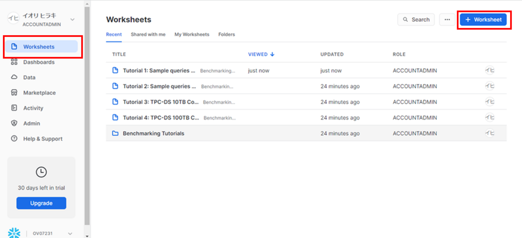This screenshot has height=238, width=522.
Task: Click the magnifier icon in Search
Action: 405,20
